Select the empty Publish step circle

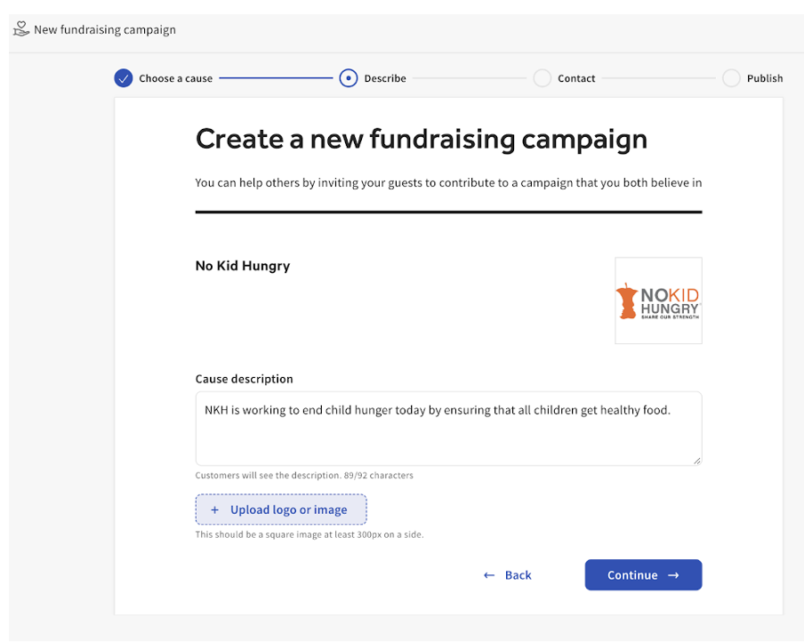731,78
